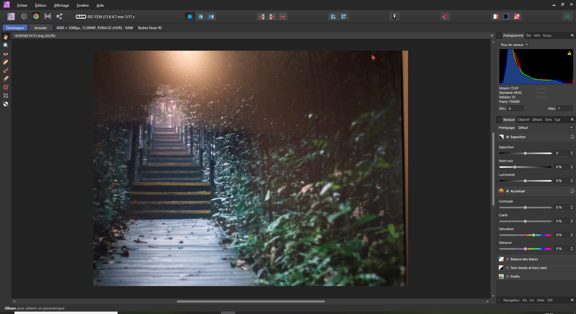Click the Contraste value stepper arrows
The height and width of the screenshot is (314, 576).
(572, 208)
